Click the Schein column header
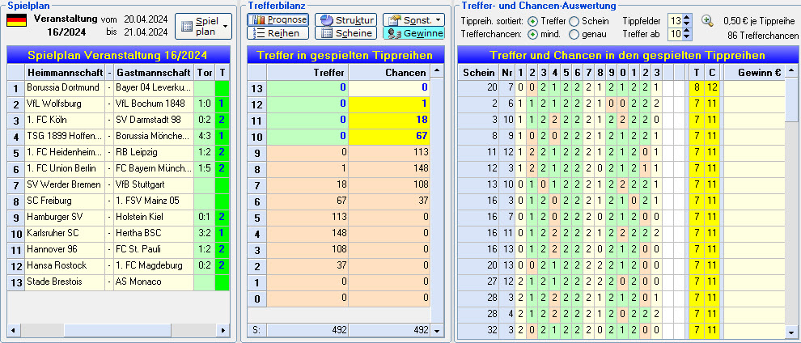This screenshot has height=343, width=801. (478, 73)
